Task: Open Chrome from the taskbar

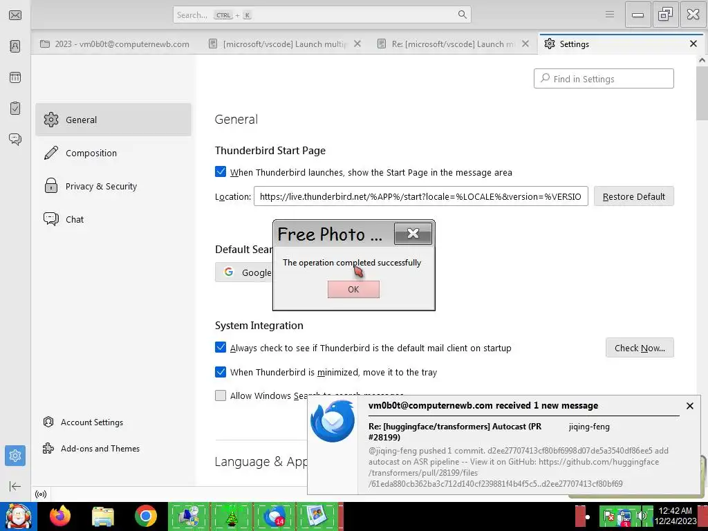Action: [x=145, y=516]
